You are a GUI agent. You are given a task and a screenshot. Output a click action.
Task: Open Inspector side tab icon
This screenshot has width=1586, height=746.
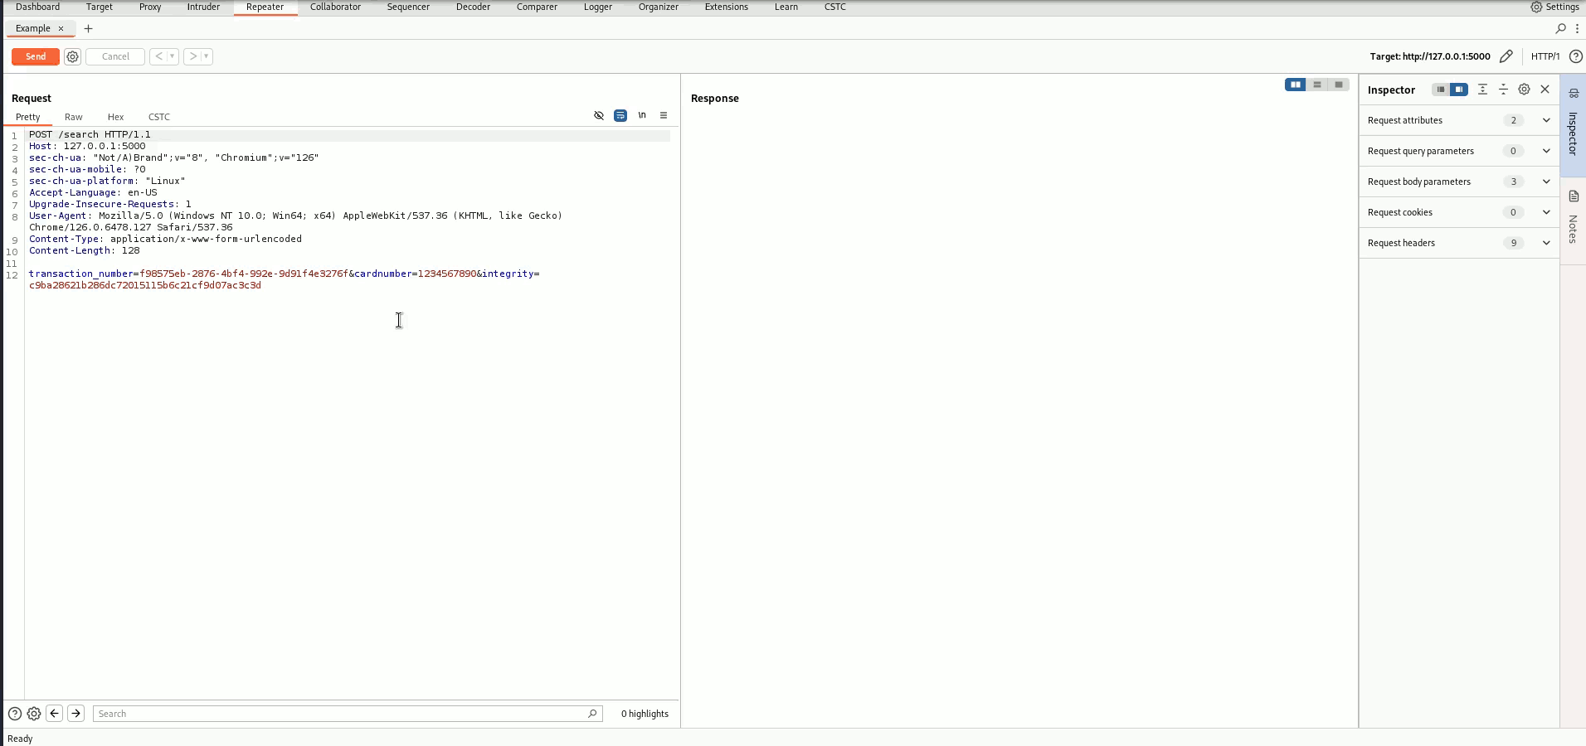(x=1574, y=94)
